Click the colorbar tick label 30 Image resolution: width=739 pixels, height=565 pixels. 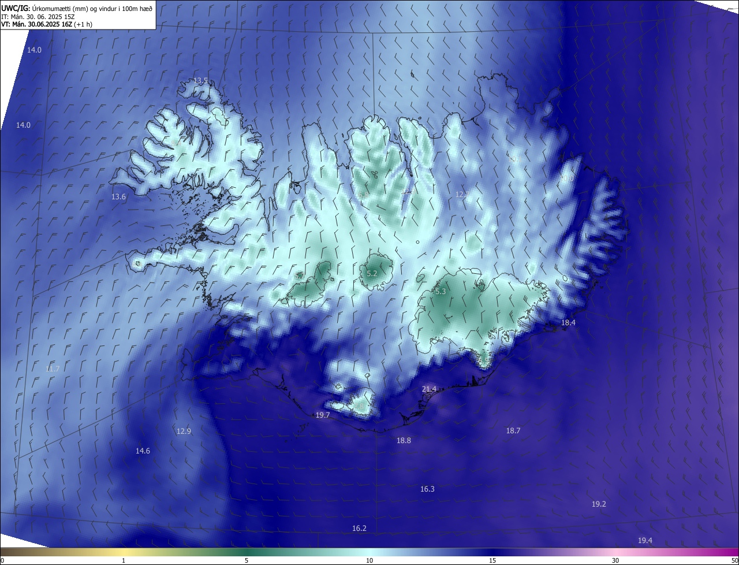pos(615,560)
